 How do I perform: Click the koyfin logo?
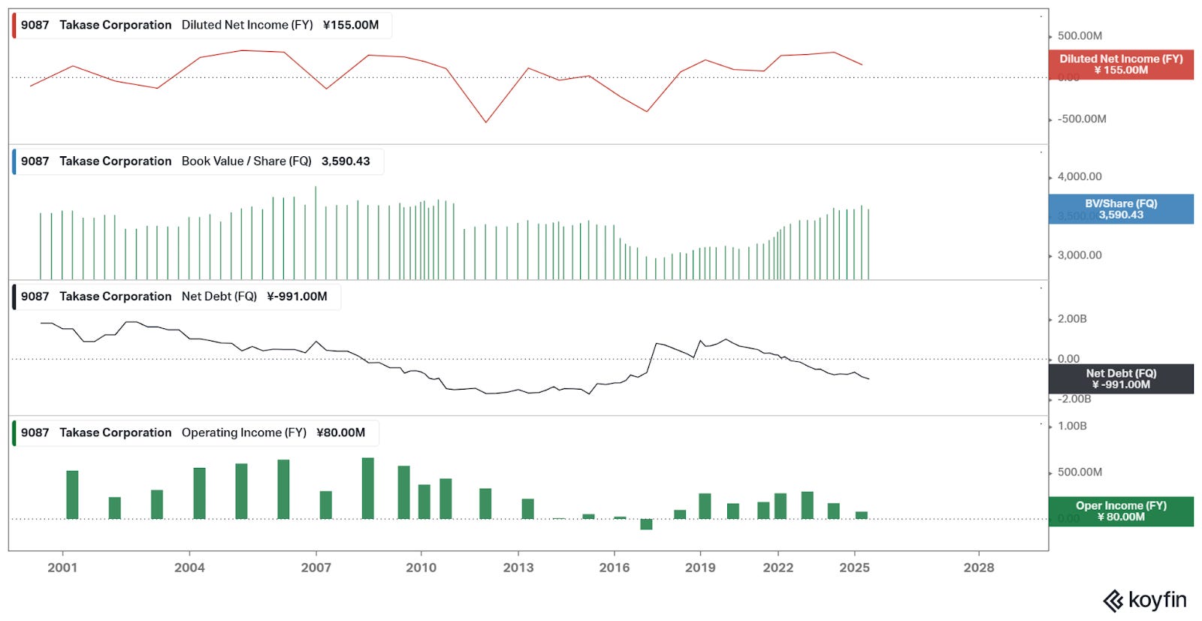(x=1144, y=600)
